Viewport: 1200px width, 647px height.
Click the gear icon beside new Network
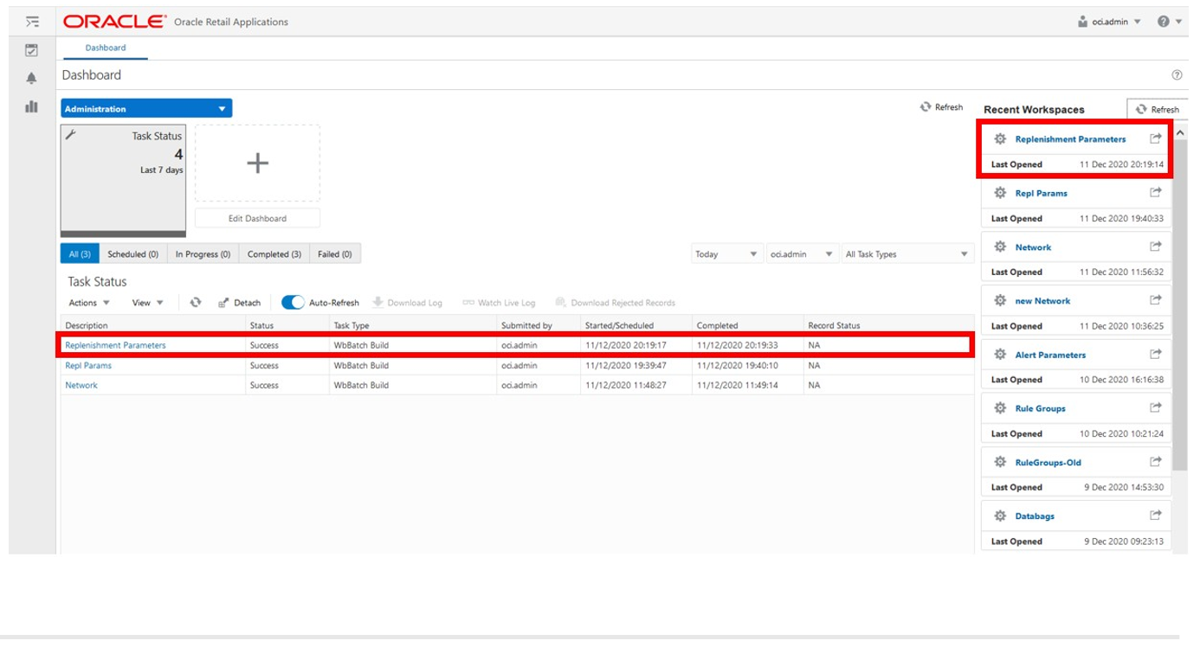(1000, 300)
